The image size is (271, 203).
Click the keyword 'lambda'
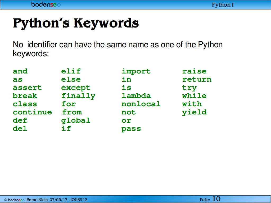pyautogui.click(x=136, y=96)
